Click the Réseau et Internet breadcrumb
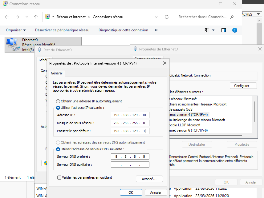Screen dimensions: 264x198 (71, 17)
